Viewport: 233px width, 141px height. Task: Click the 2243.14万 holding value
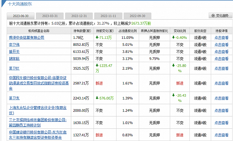[81, 98]
